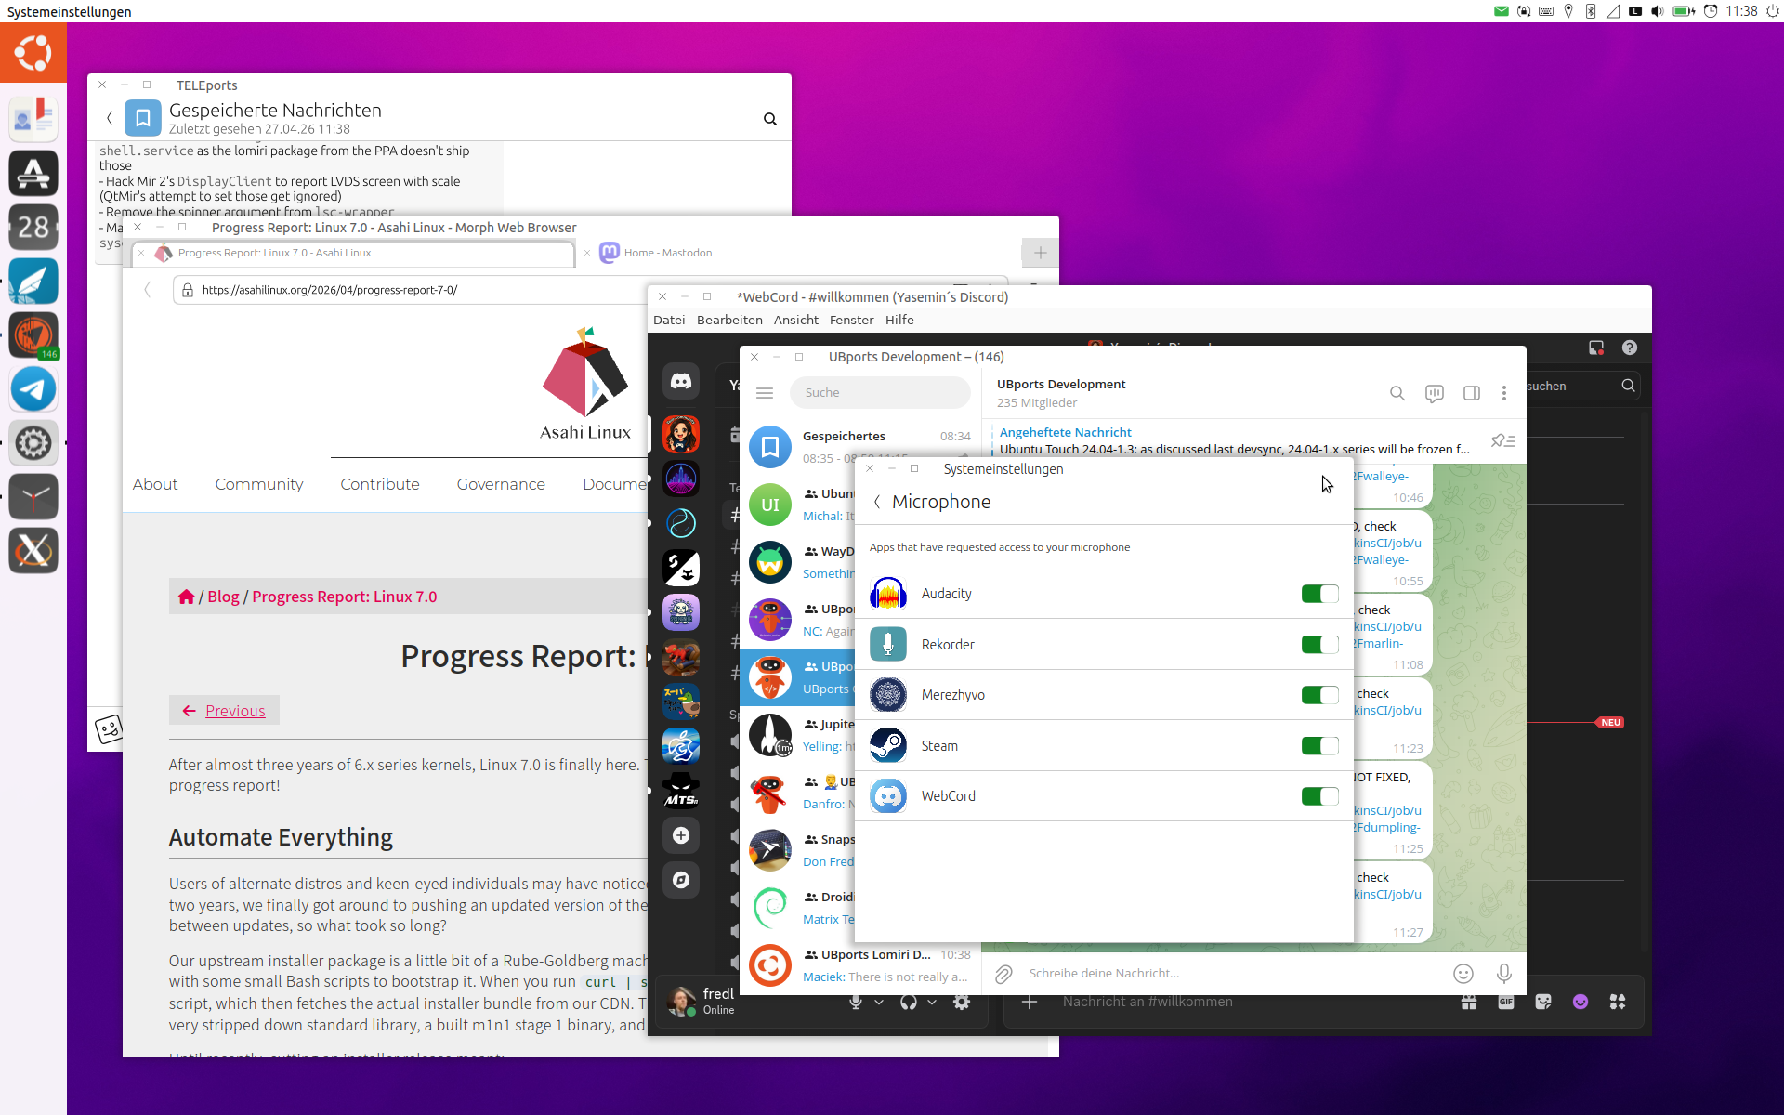The width and height of the screenshot is (1784, 1115).
Task: Open System Settings from the dock
Action: (33, 443)
